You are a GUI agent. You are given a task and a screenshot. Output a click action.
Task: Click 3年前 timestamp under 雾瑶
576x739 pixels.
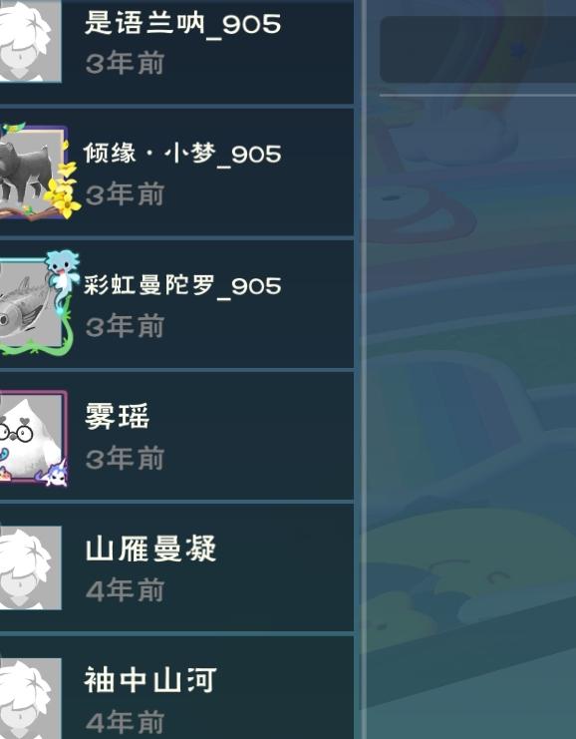click(x=125, y=458)
